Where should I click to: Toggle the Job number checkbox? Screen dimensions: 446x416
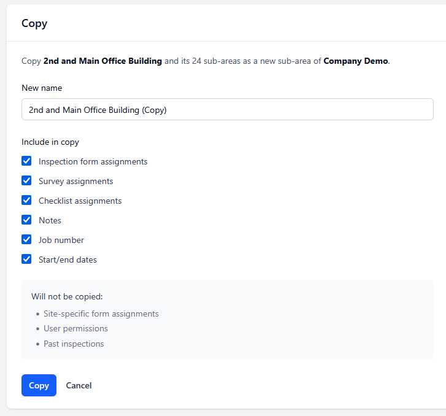pos(26,240)
